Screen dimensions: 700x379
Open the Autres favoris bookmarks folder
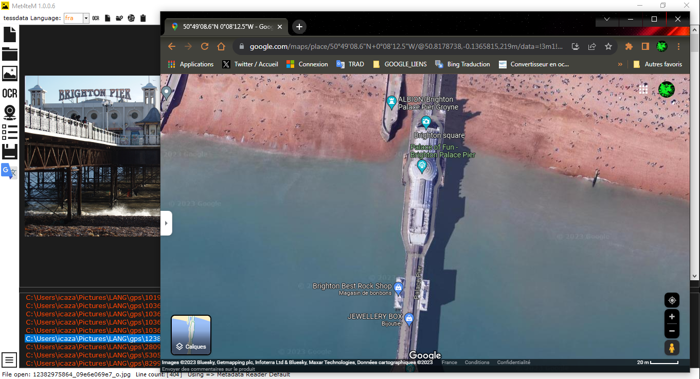pos(657,64)
